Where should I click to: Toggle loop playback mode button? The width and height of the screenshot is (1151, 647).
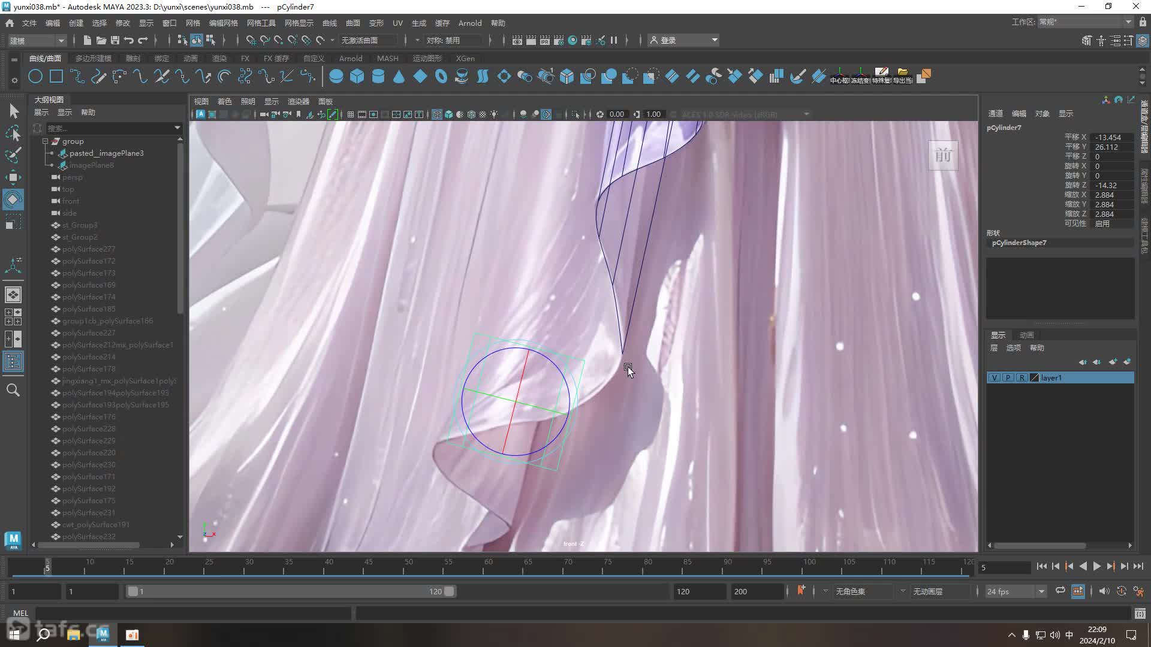[x=1060, y=591]
